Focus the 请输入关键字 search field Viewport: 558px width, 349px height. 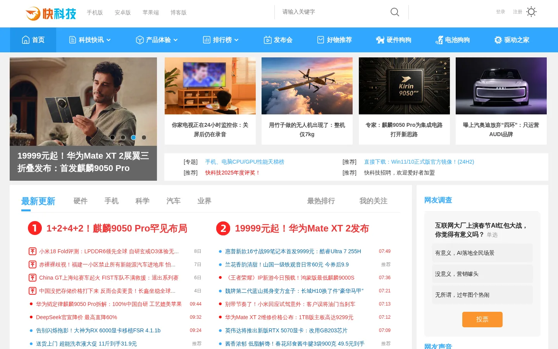point(333,12)
